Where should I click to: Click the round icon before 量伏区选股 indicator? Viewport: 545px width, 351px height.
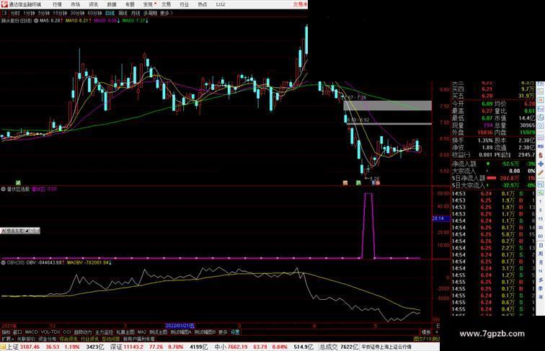pos(4,189)
